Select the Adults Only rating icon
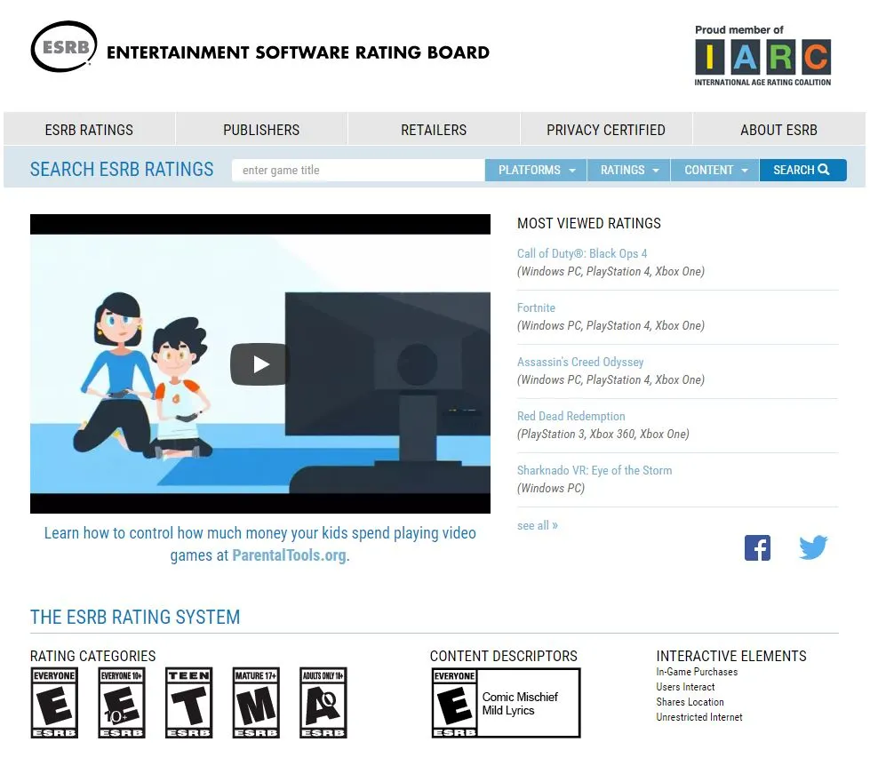 pos(323,702)
